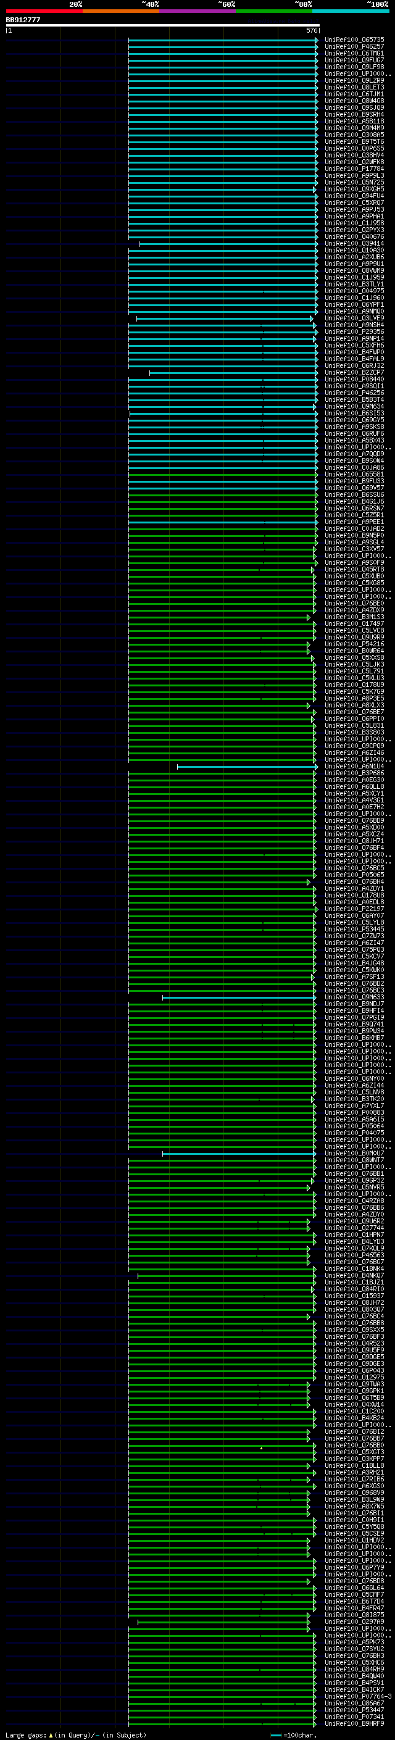Image resolution: width=395 pixels, height=1740 pixels.
Task: Select hit label UniRef100_P17784
Action: click(354, 169)
